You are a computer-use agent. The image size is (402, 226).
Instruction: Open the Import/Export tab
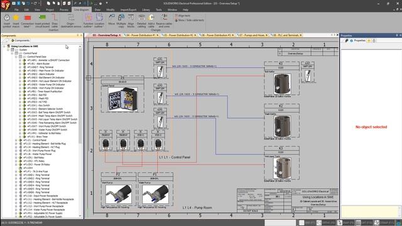(x=128, y=10)
